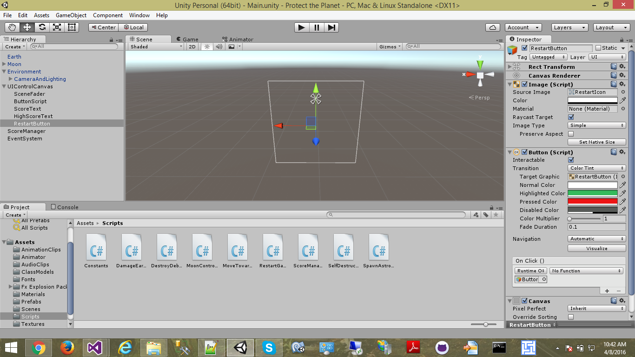This screenshot has width=635, height=357.
Task: Toggle the Static checkbox
Action: click(598, 48)
